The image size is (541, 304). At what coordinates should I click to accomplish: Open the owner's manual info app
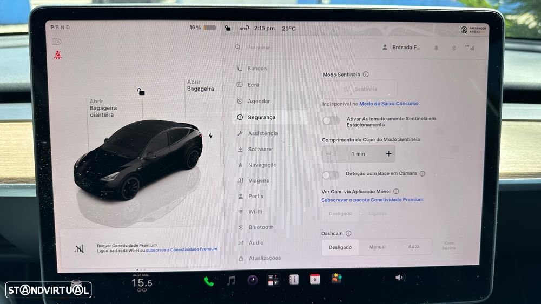294,280
